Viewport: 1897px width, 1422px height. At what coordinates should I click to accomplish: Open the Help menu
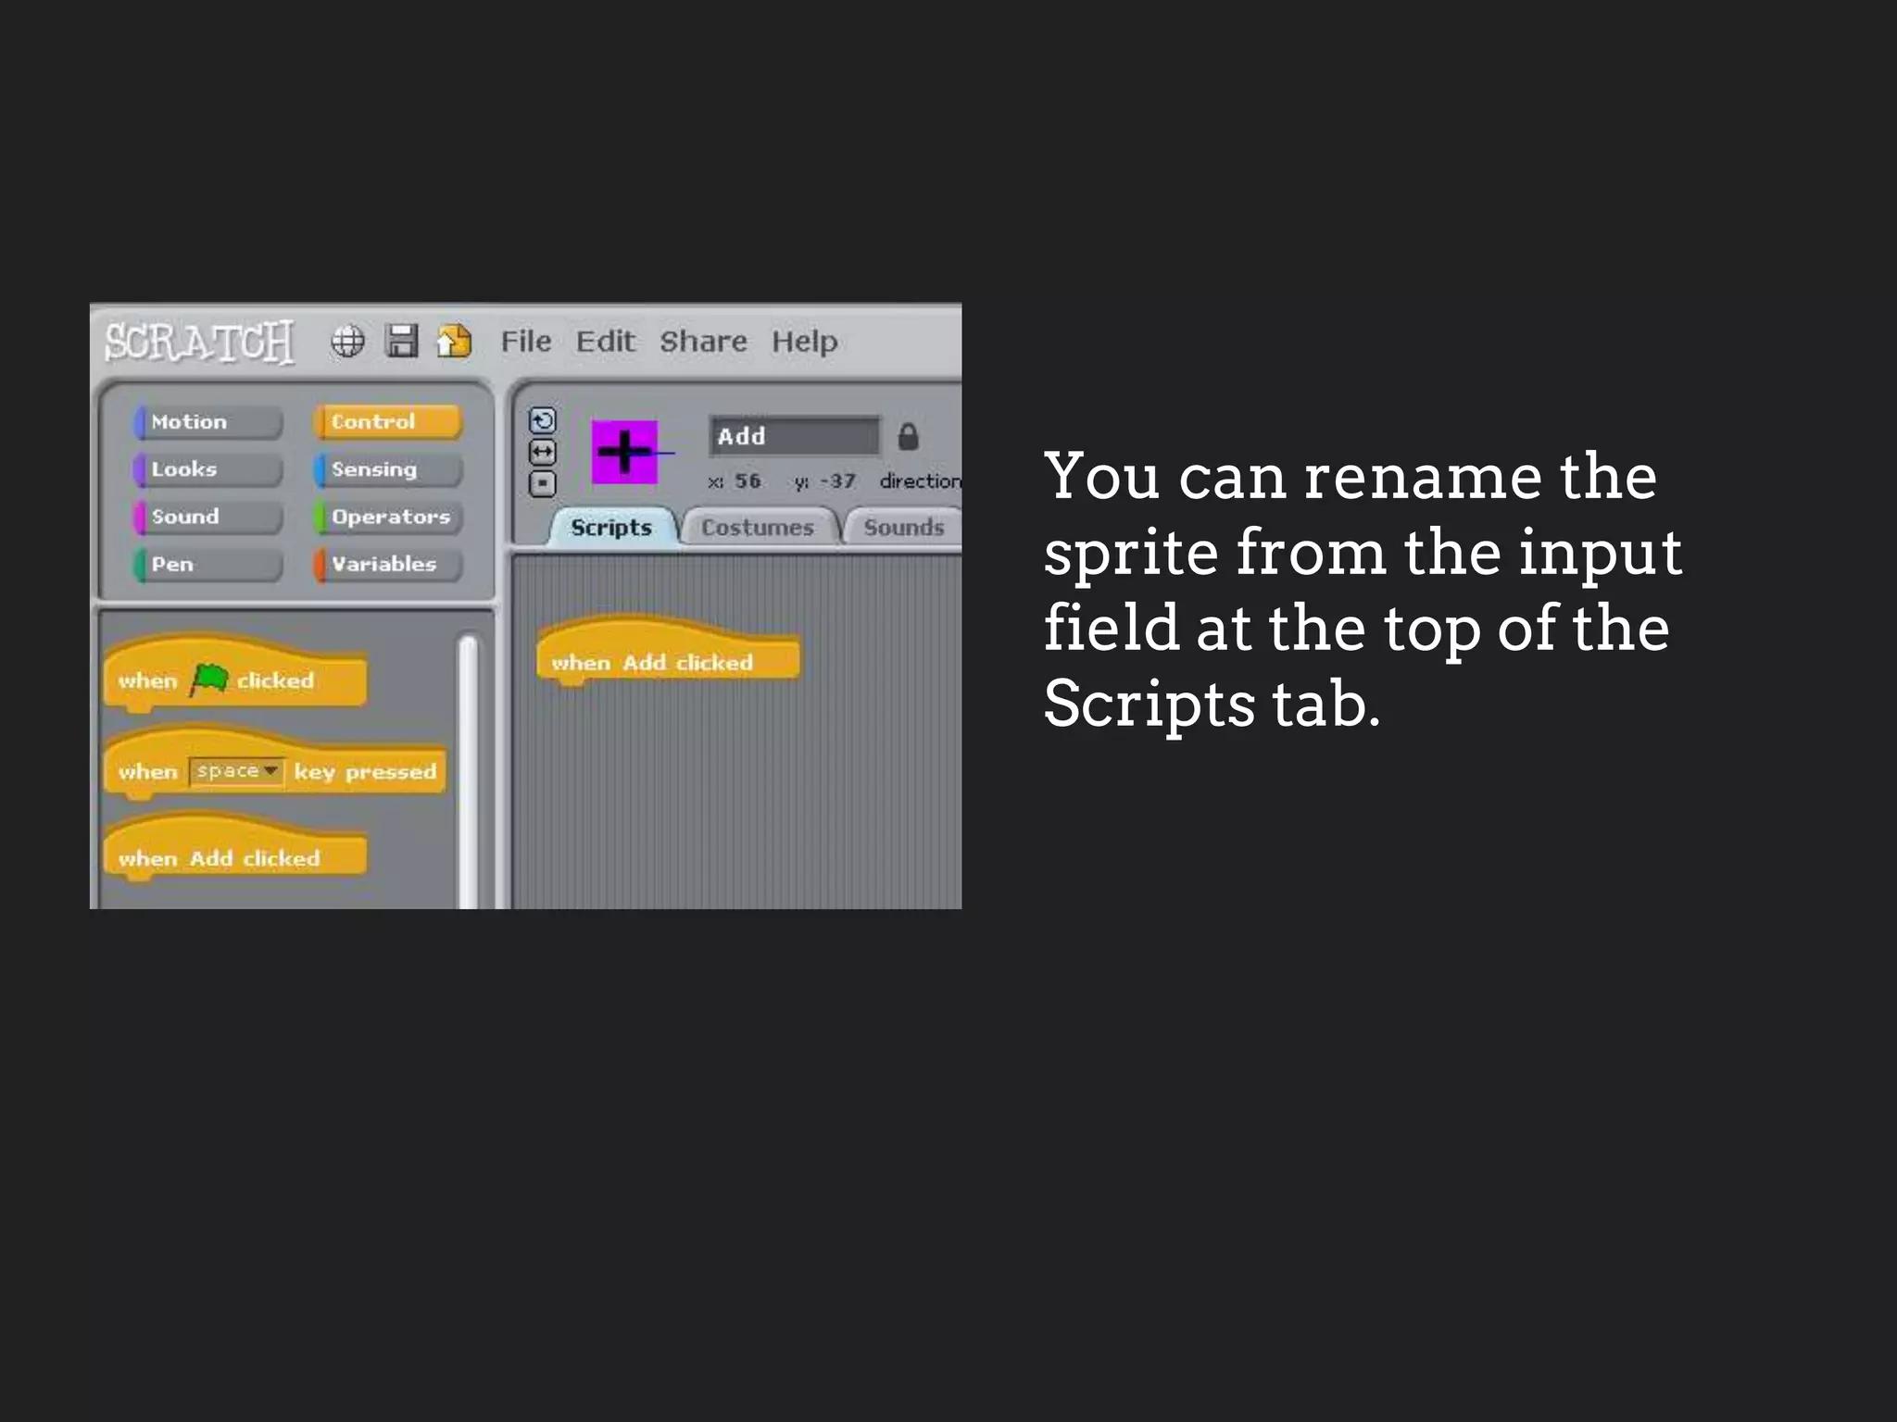[x=804, y=343]
